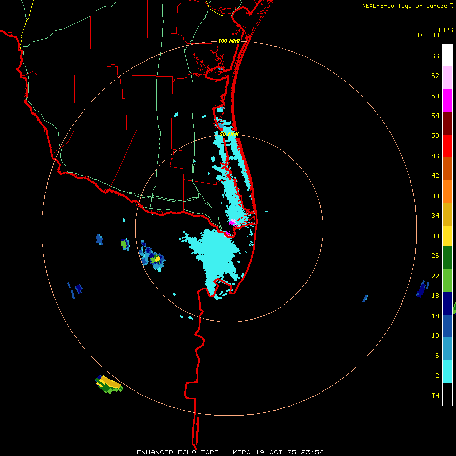
Task: Click the medium blue 10-14 kft legend swatch
Action: point(447,326)
